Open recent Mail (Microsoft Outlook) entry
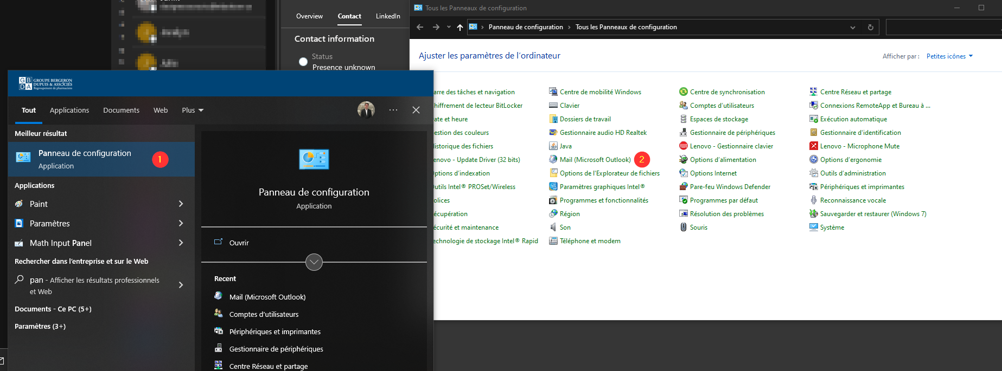This screenshot has height=371, width=1002. [260, 297]
